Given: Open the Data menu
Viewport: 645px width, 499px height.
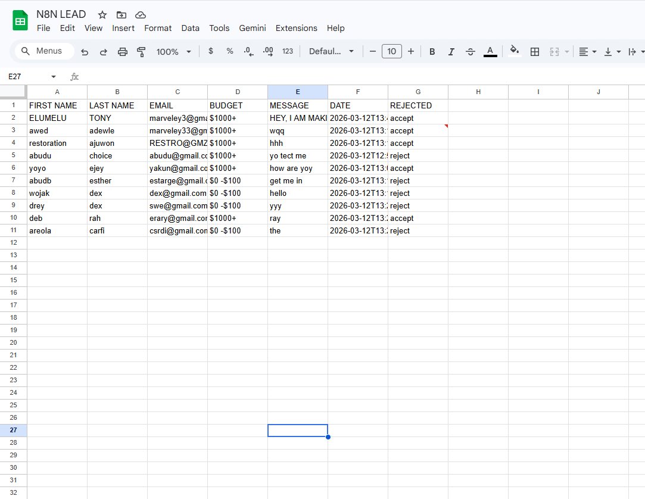Looking at the screenshot, I should tap(191, 28).
